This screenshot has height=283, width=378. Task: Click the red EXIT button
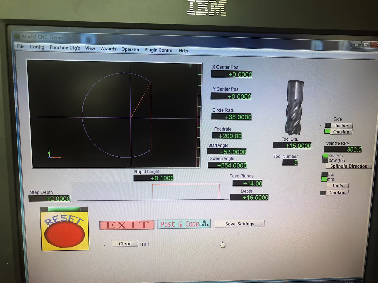[x=127, y=225]
